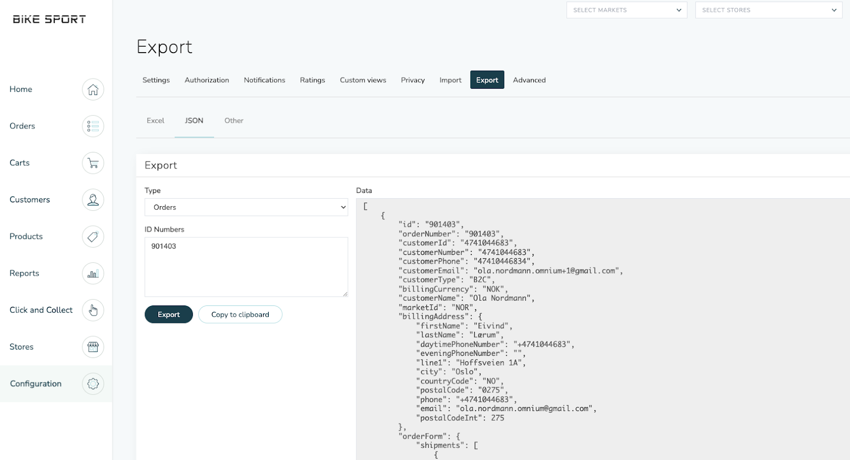Click the "customerName": "Ola Nordmann" line
850x460 pixels.
click(466, 299)
